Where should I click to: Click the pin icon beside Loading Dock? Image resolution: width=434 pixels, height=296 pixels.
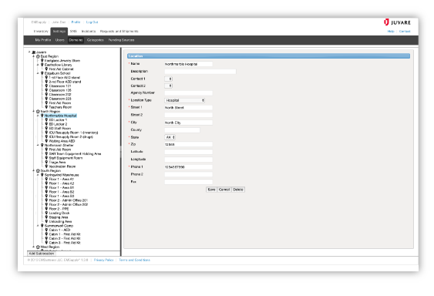(46, 213)
